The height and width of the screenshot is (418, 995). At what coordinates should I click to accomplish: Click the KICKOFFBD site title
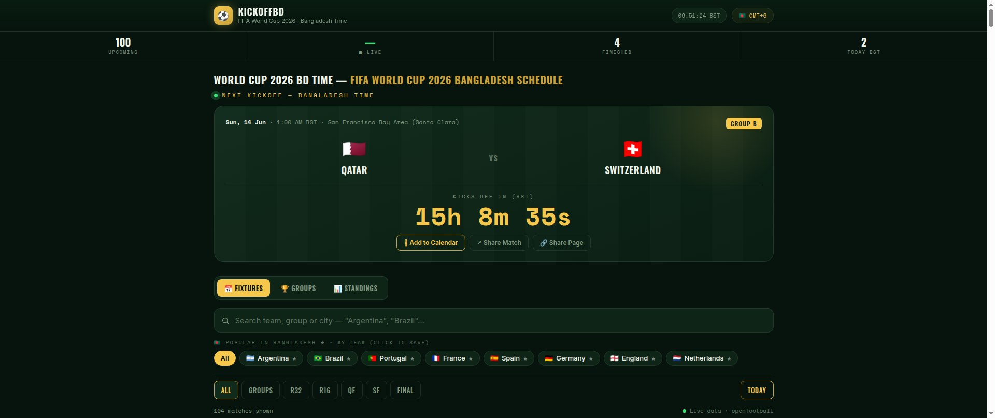[x=261, y=11]
